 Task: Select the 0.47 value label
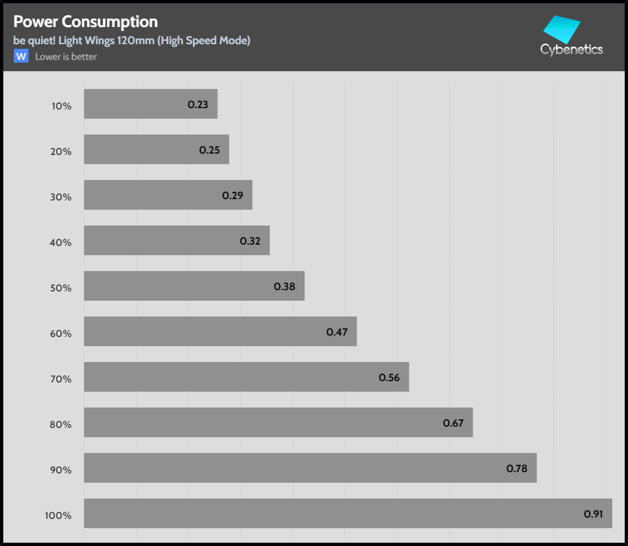tap(337, 332)
